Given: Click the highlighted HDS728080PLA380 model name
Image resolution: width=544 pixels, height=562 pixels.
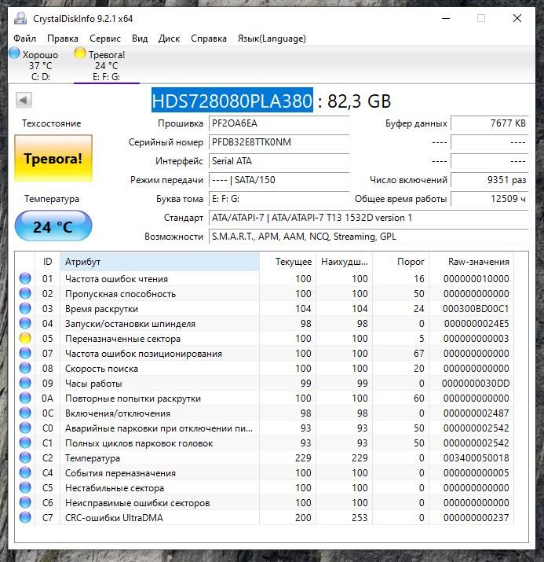Looking at the screenshot, I should pos(232,101).
